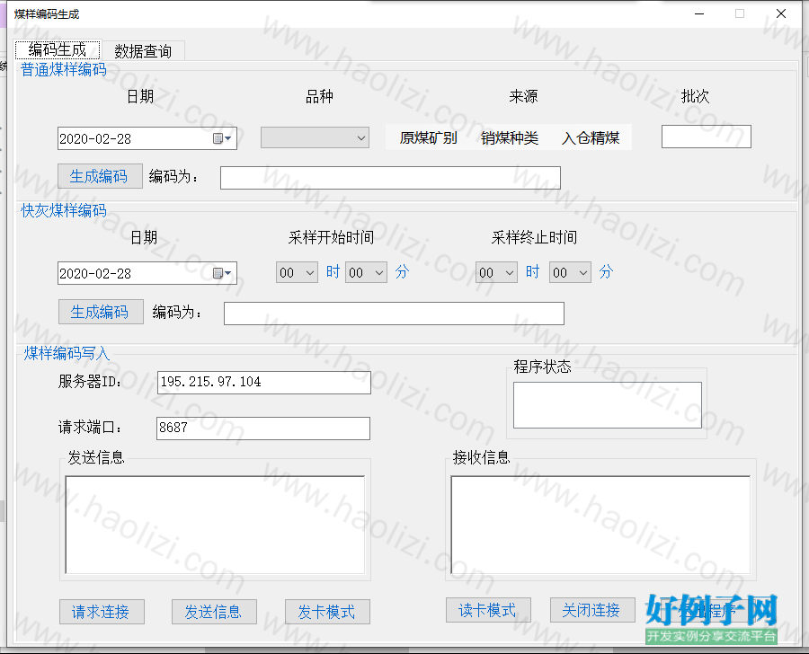Click the 读卡模式 button
This screenshot has height=654, width=809.
click(488, 610)
